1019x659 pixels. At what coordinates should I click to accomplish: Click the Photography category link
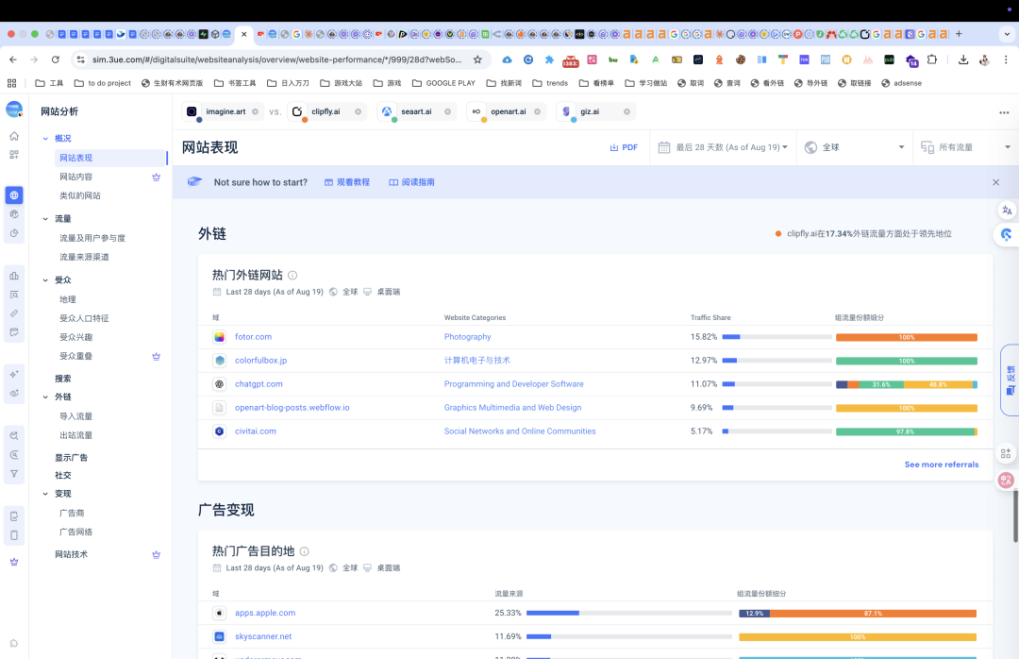[x=467, y=337]
